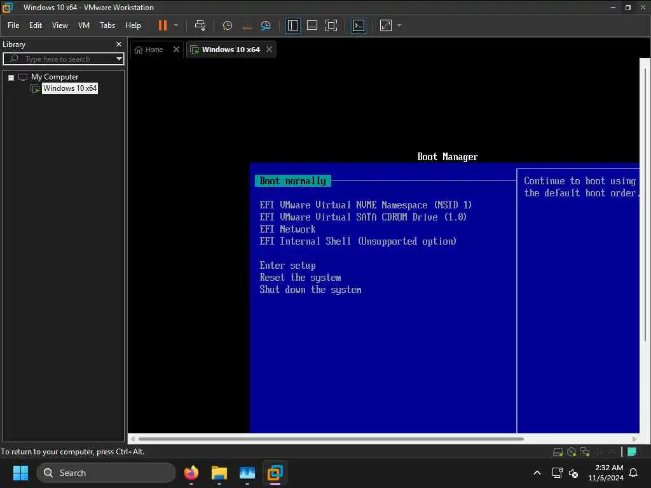The width and height of the screenshot is (651, 488).
Task: Click the muted volume tray icon
Action: (x=573, y=473)
